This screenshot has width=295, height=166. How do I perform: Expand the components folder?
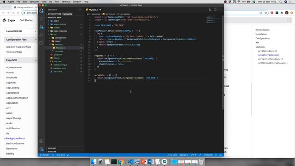point(60,38)
